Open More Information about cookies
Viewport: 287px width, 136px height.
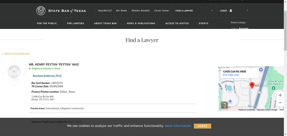[178, 126]
